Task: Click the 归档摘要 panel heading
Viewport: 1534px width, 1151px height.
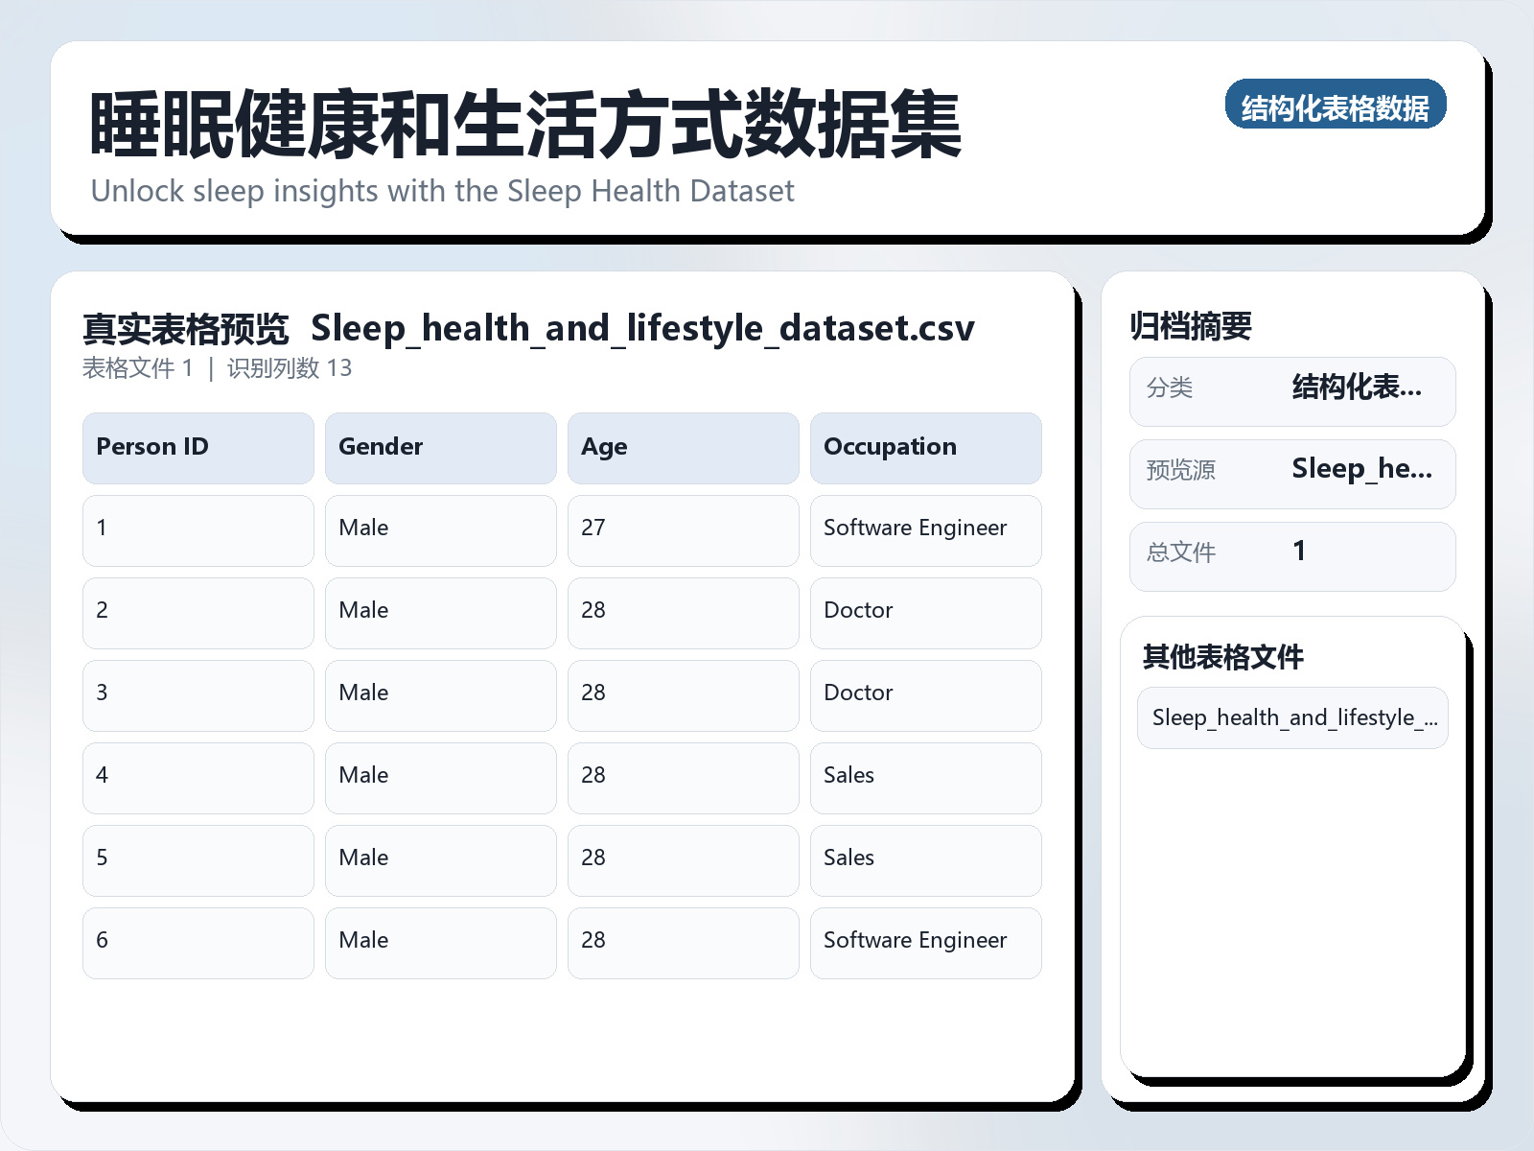Action: pyautogui.click(x=1194, y=324)
